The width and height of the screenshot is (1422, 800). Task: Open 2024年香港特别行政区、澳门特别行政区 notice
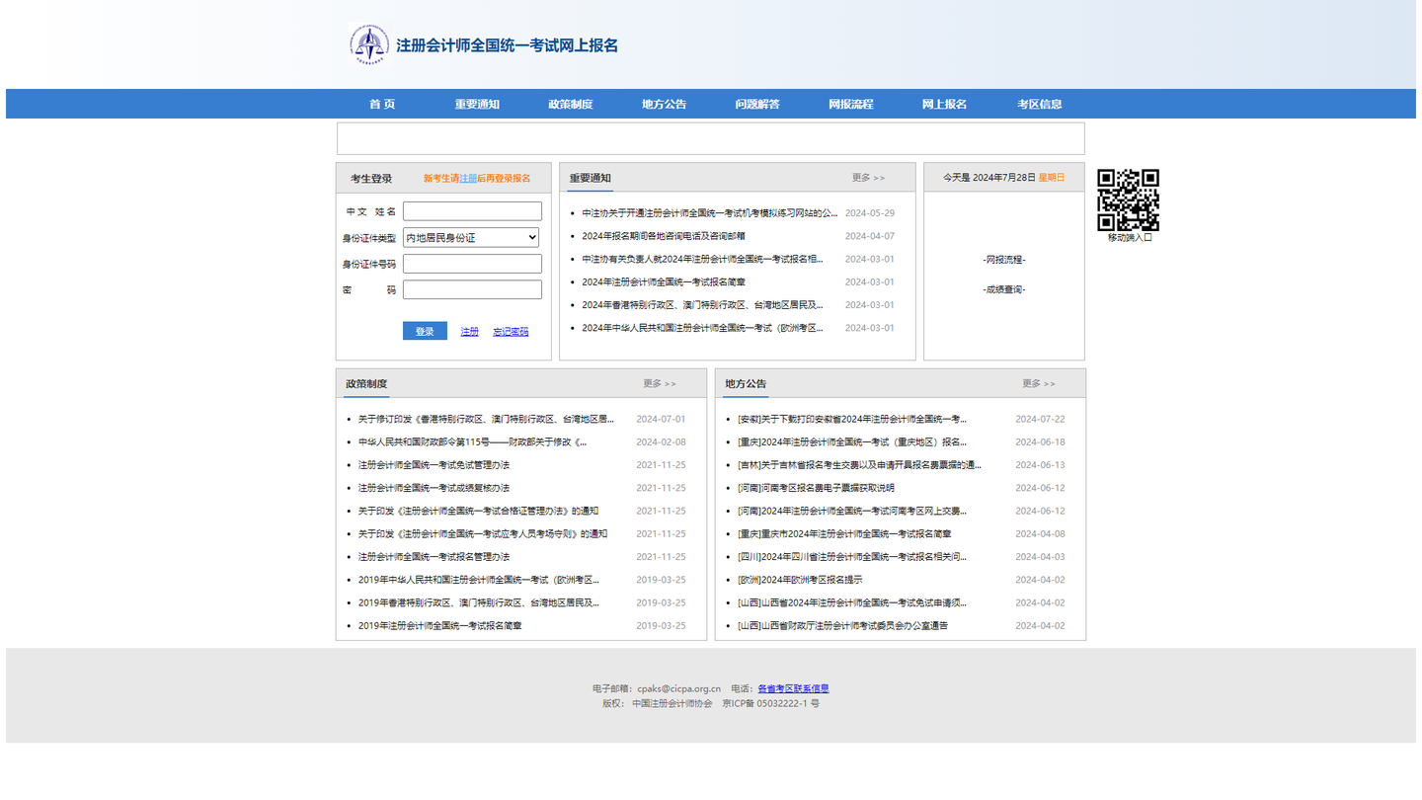(702, 305)
